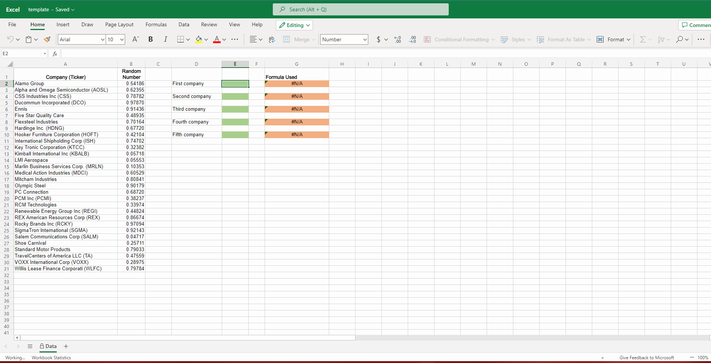Click Give Feedback to Microsoft link
The width and height of the screenshot is (711, 363).
point(647,358)
